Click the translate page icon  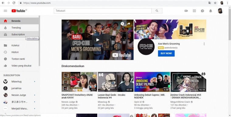tap(210, 3)
